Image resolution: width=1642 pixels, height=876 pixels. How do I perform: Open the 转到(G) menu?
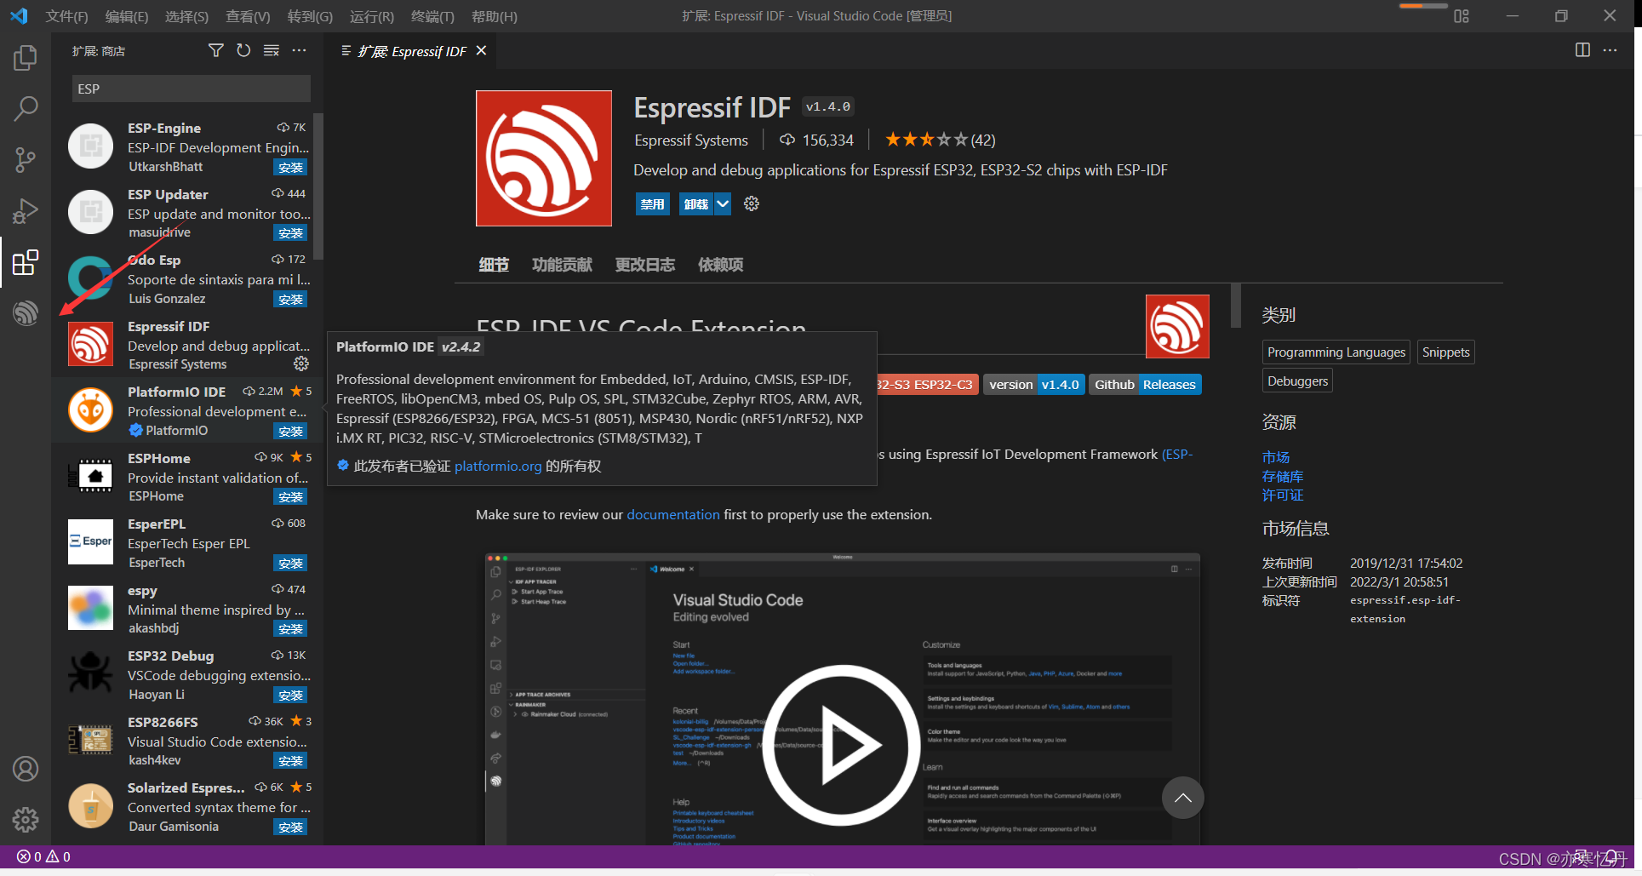pos(310,16)
